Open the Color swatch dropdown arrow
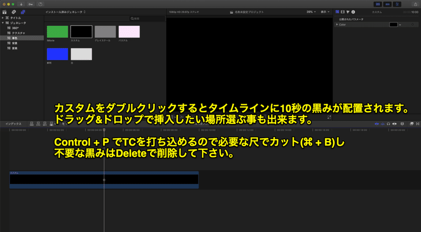 point(400,25)
